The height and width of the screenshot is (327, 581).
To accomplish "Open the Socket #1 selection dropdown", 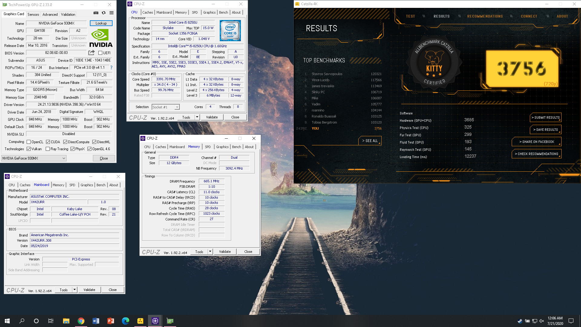I will (x=166, y=107).
